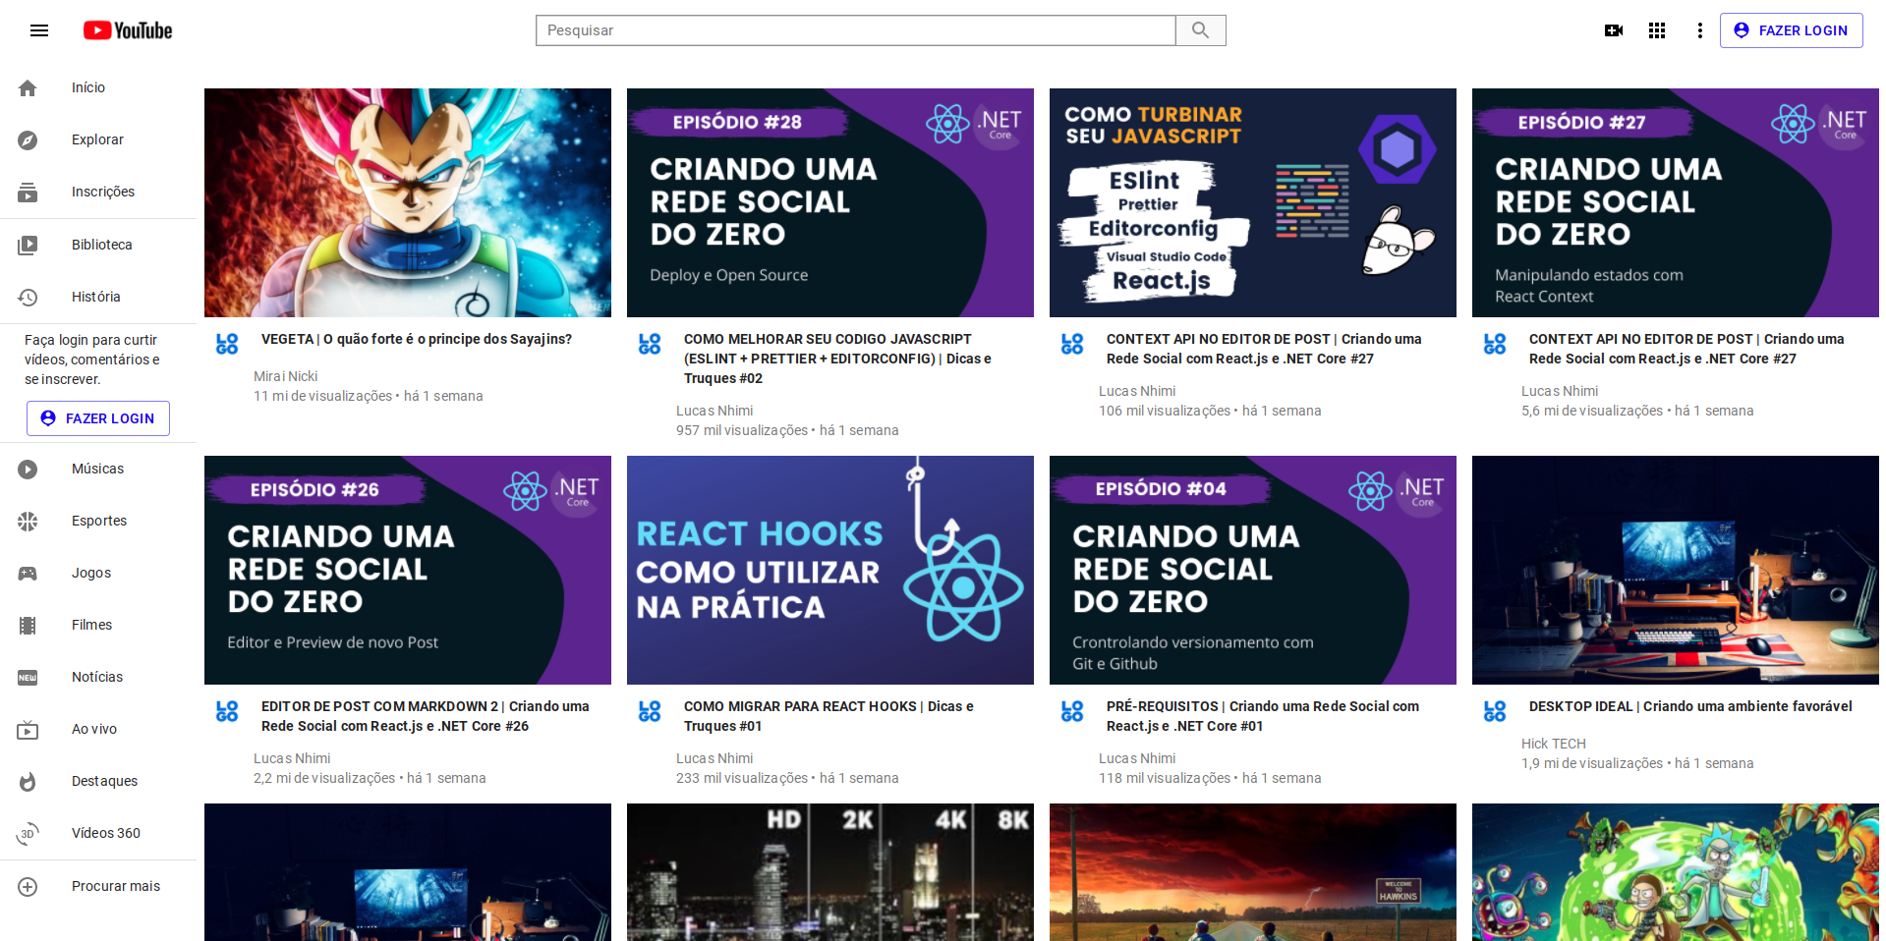Open Episódio #27 React Context thumbnail
The height and width of the screenshot is (941, 1886).
(x=1676, y=202)
